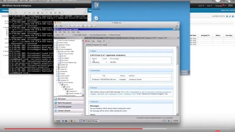Click the video progress bar
Screen dimensions: 235x132
coord(117,128)
